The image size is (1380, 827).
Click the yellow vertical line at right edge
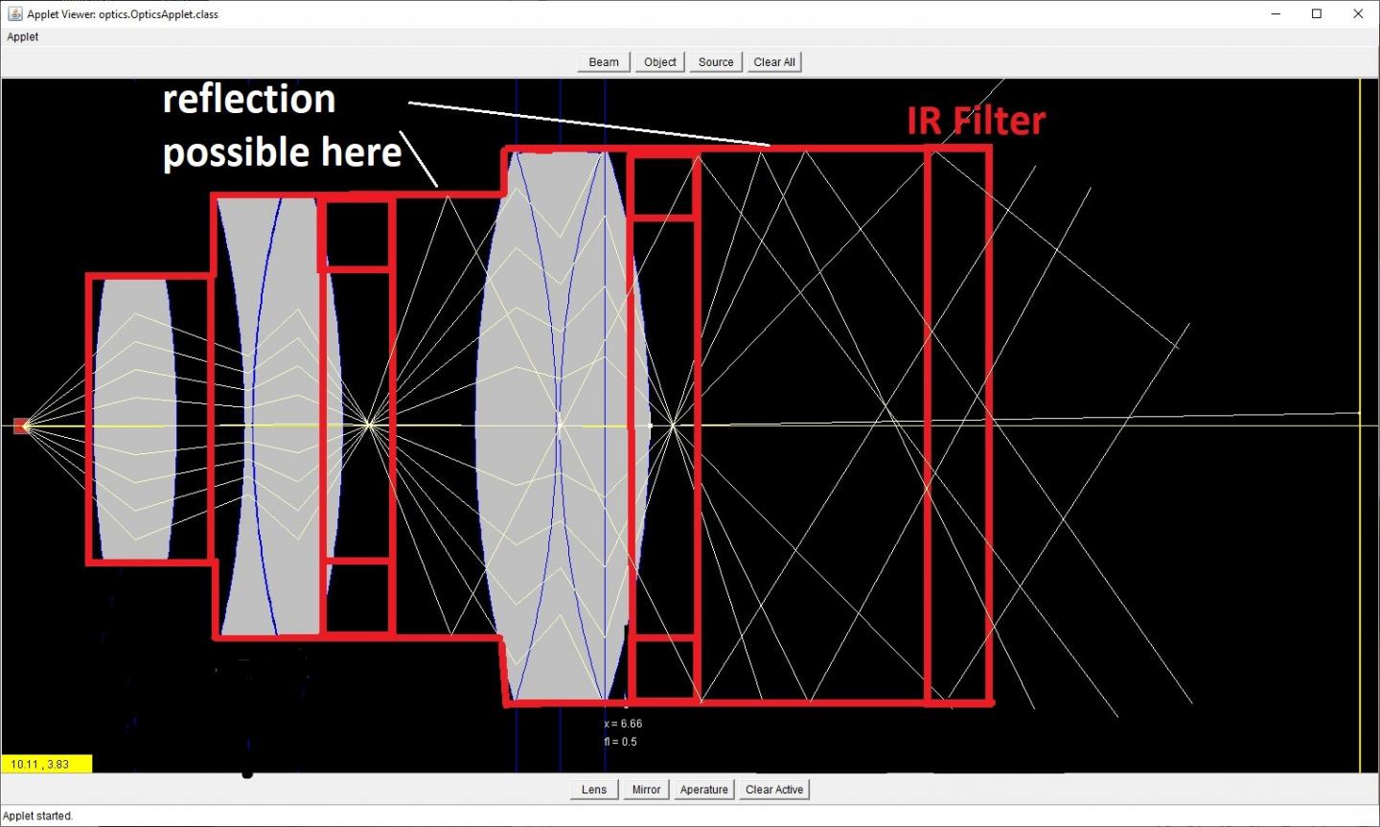coord(1360,425)
